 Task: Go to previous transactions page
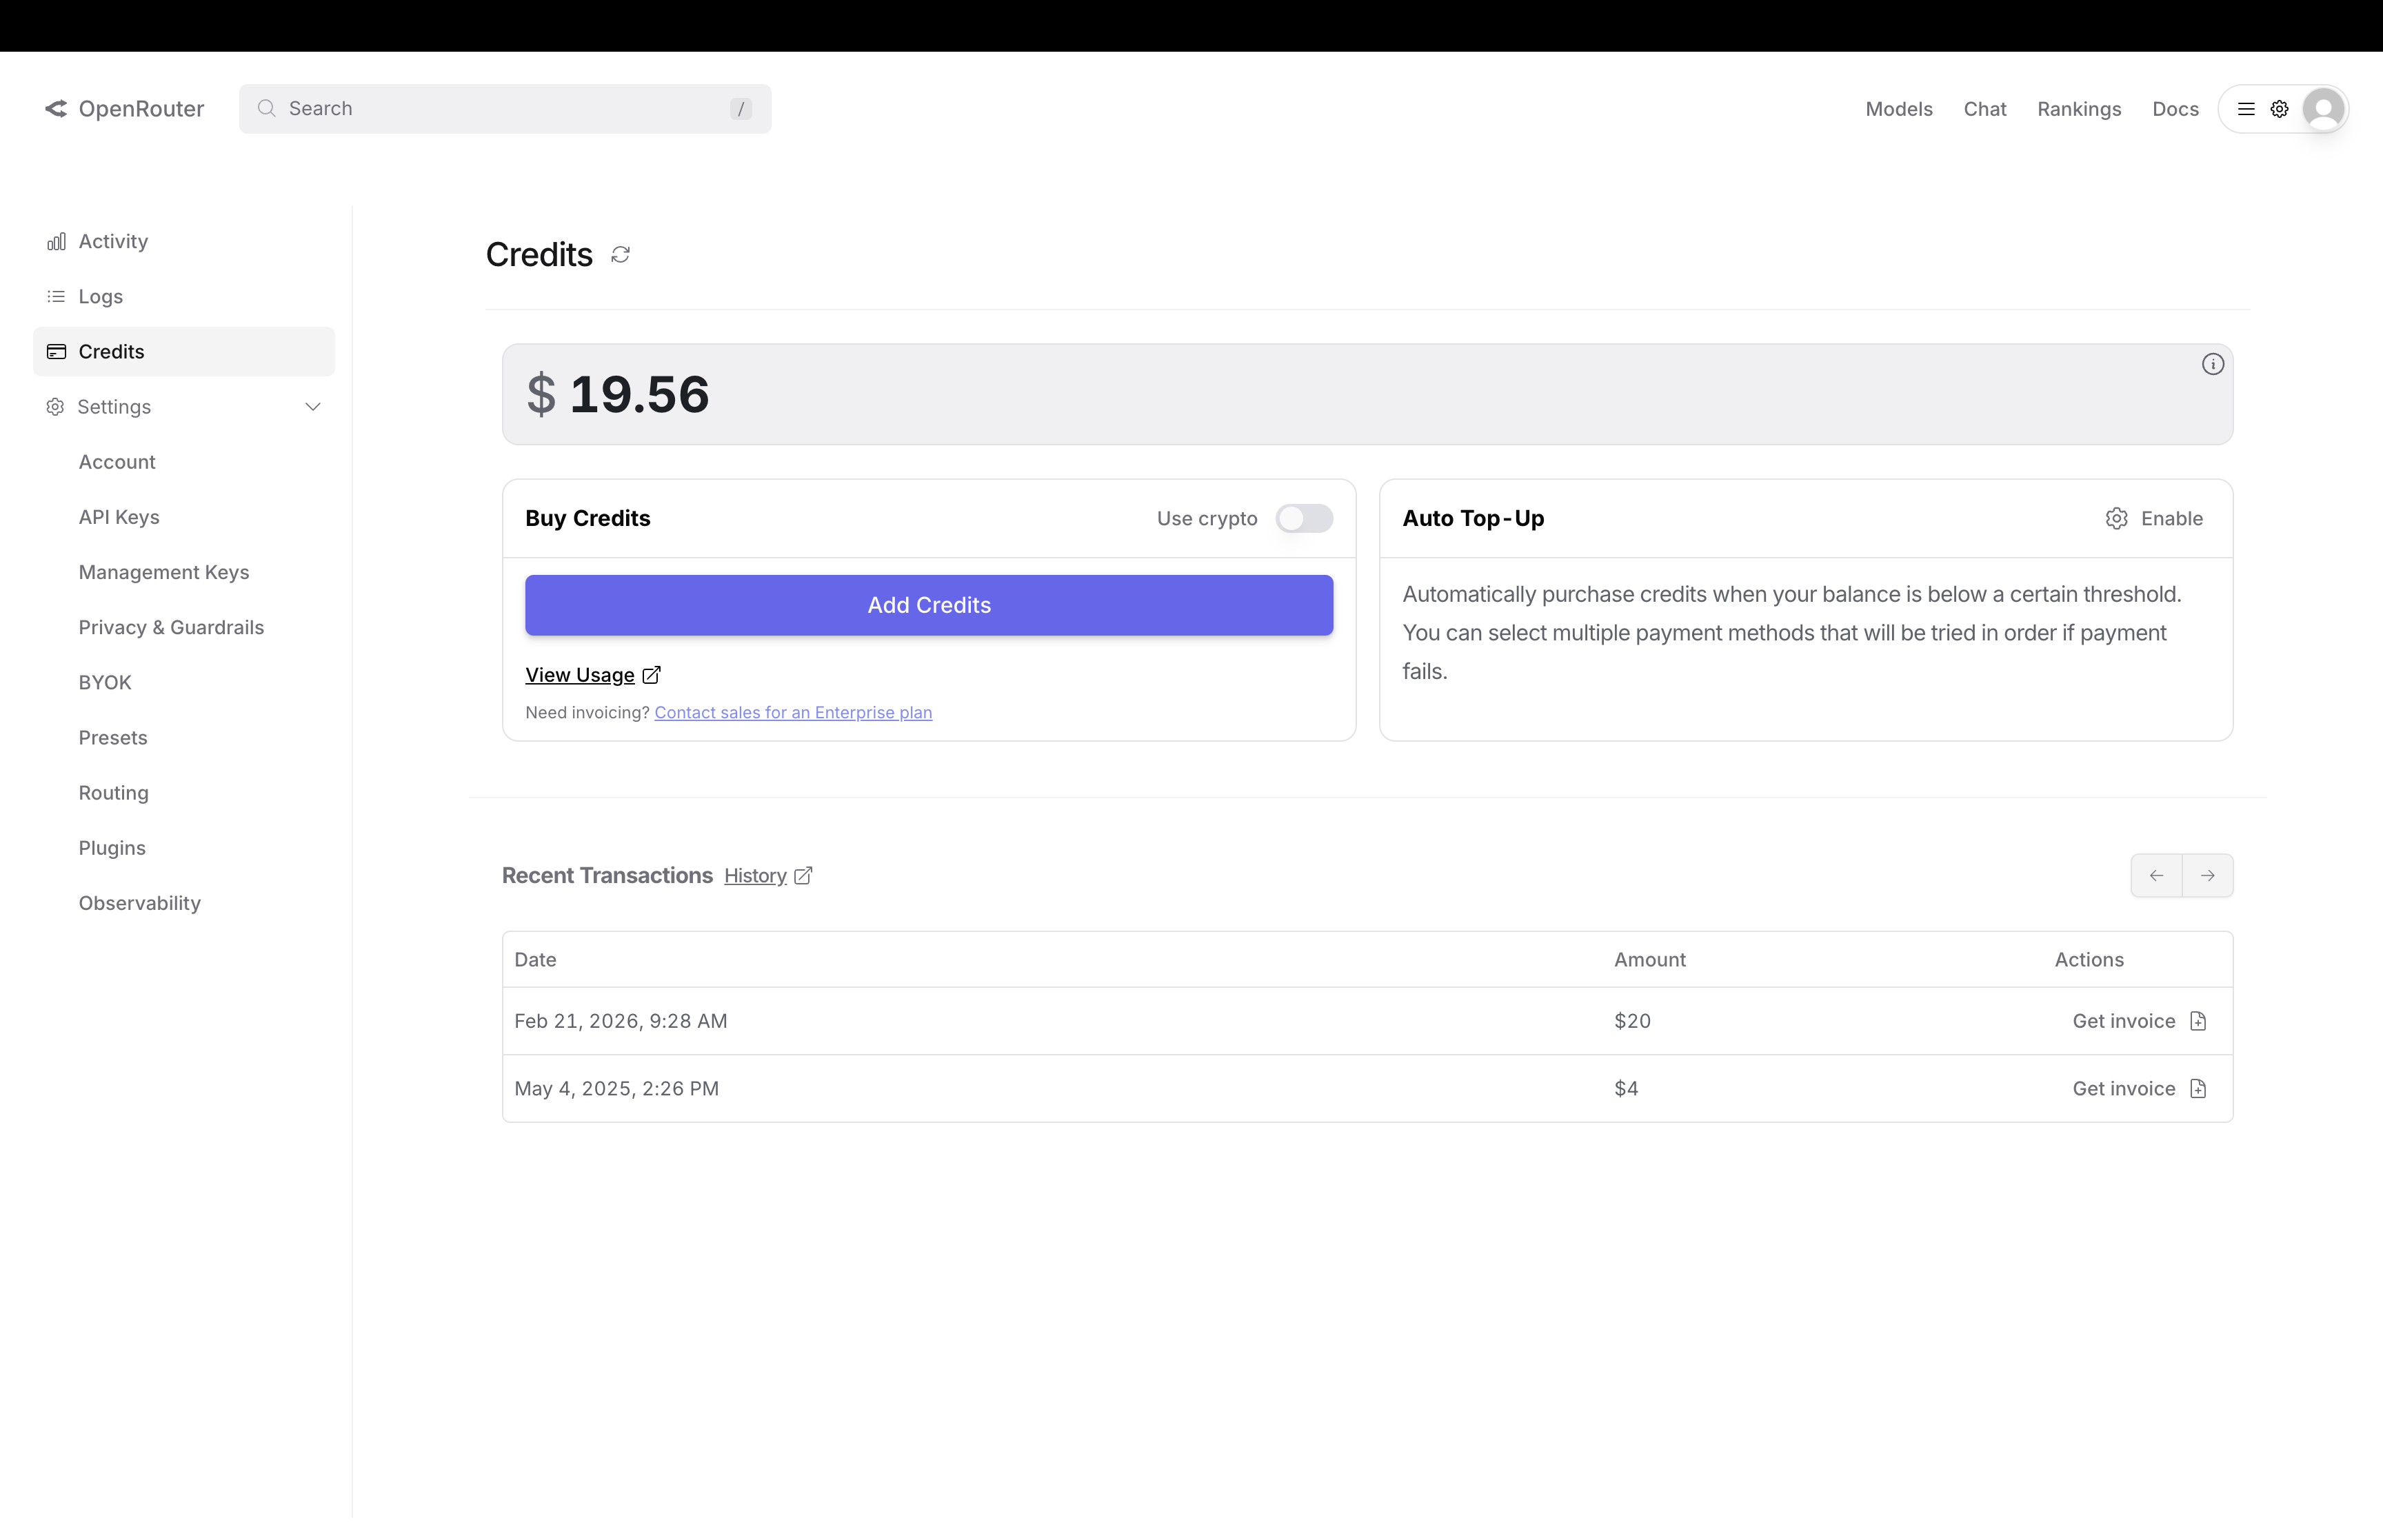tap(2157, 875)
